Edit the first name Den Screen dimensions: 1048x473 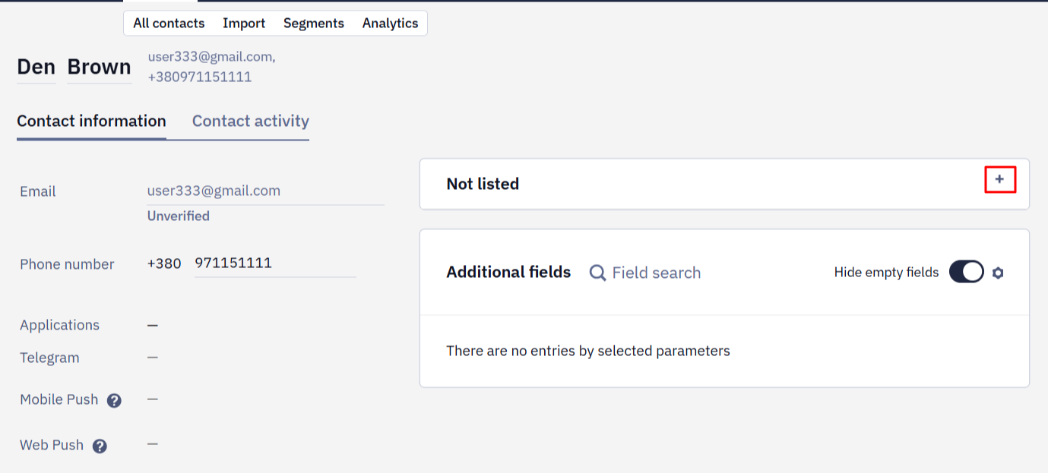pos(36,68)
